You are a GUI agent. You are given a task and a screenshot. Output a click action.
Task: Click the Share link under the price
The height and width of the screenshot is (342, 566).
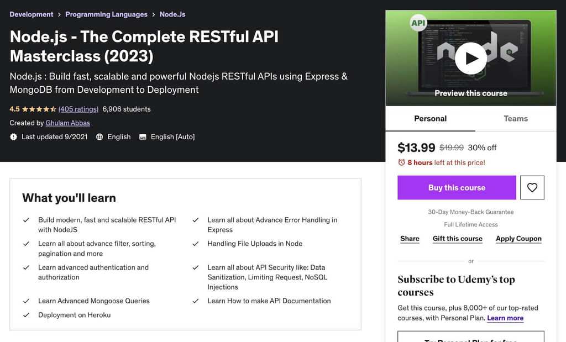click(409, 238)
